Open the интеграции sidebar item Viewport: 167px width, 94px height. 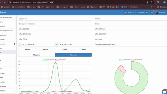click(x=3, y=86)
